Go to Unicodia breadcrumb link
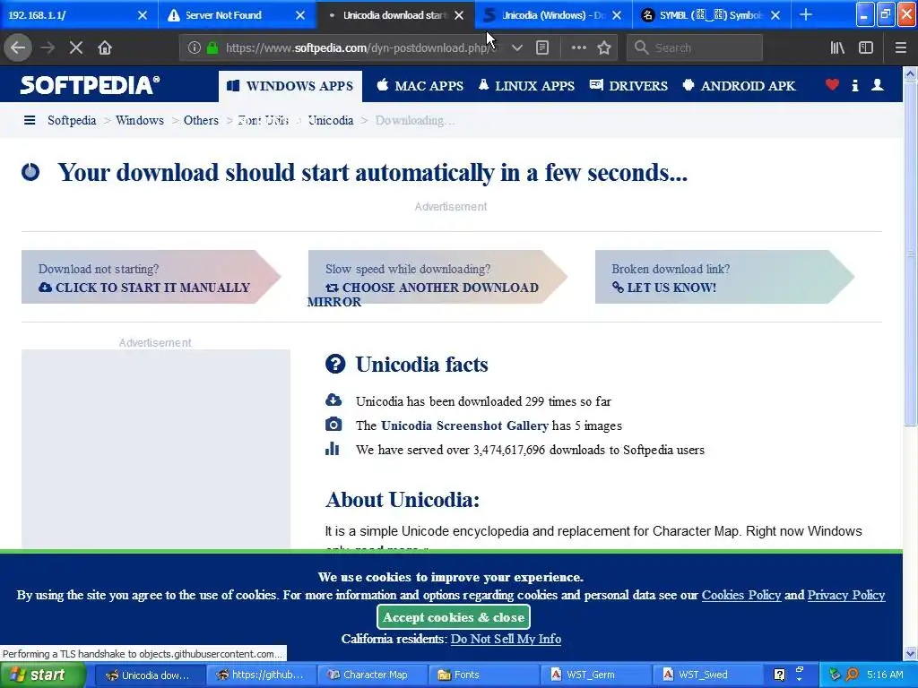918x688 pixels. (x=331, y=120)
